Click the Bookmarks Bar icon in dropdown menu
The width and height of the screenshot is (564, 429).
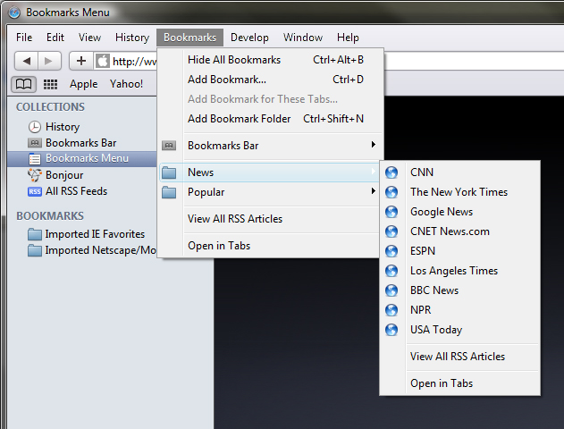click(169, 146)
